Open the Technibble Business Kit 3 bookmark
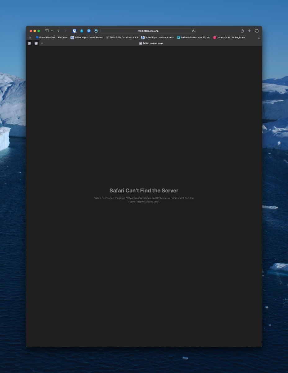Viewport: 288px width, 373px height. 122,37
